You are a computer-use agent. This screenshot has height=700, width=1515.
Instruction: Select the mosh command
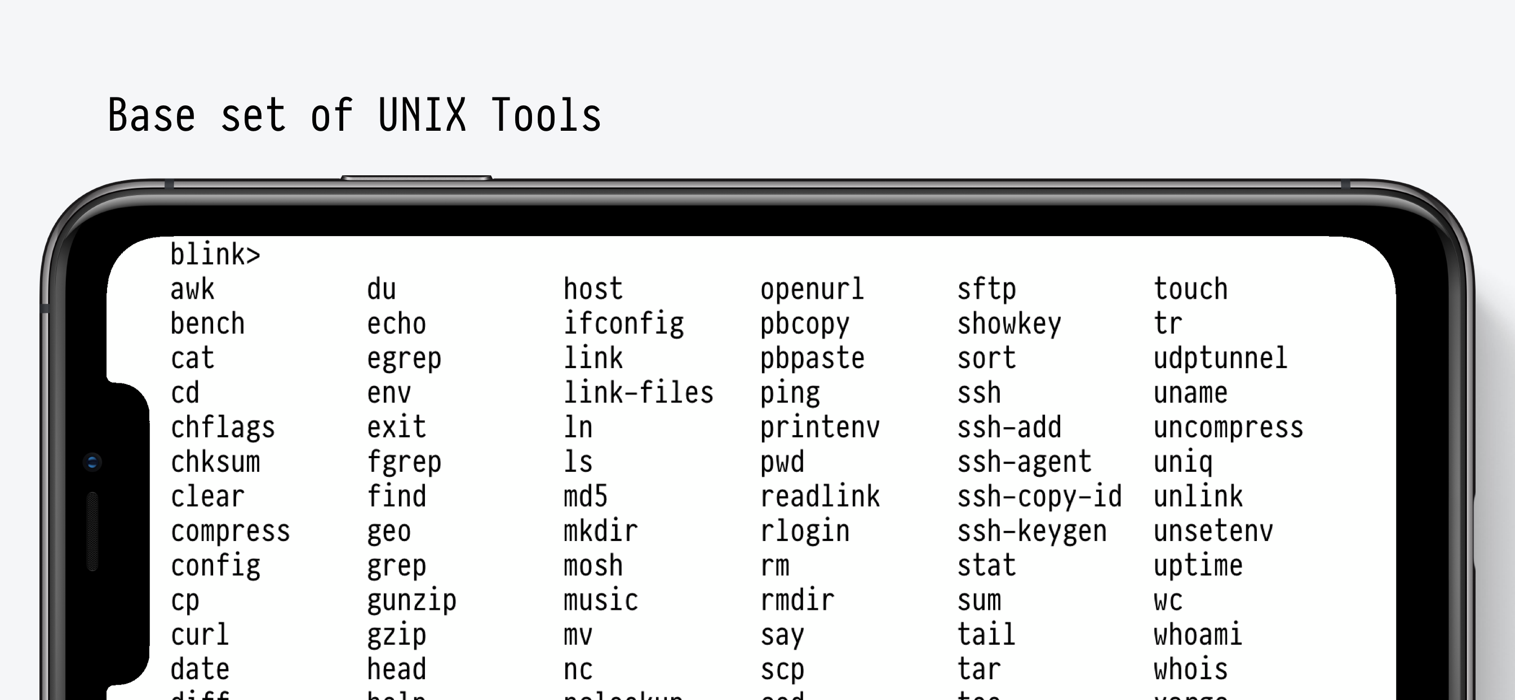tap(592, 565)
